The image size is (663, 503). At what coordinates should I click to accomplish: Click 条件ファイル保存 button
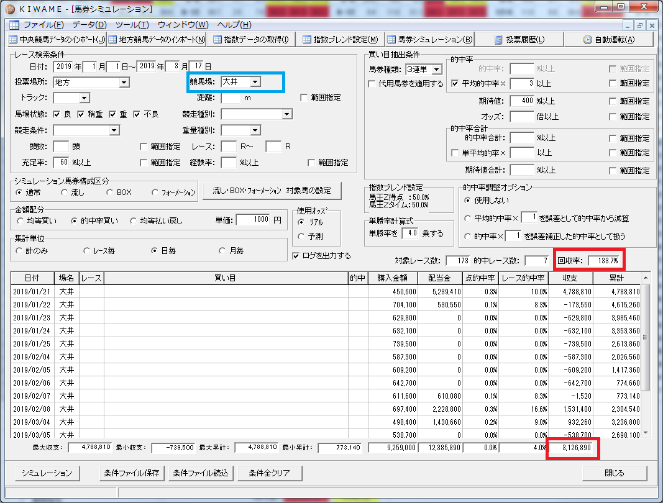[132, 473]
